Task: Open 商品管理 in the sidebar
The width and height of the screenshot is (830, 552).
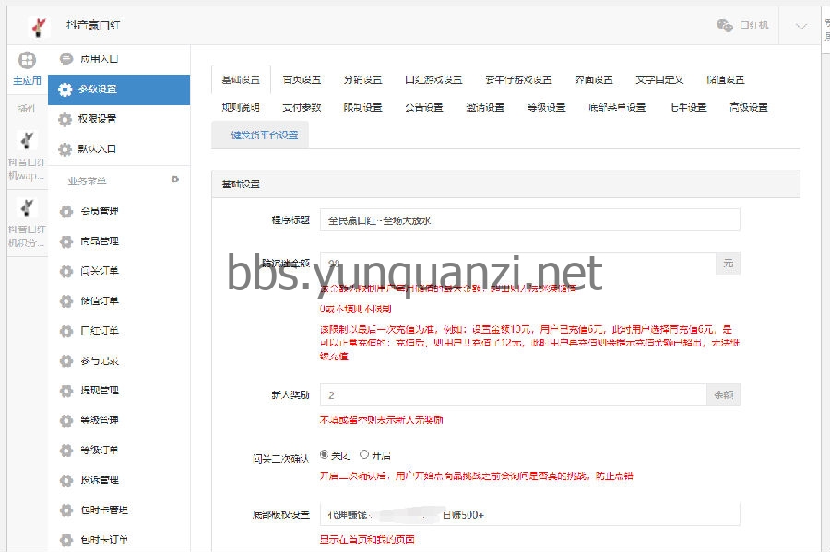Action: (x=100, y=241)
